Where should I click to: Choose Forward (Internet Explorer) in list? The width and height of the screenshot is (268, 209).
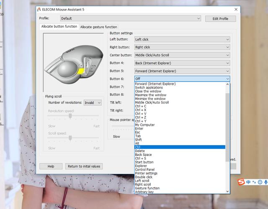180,84
